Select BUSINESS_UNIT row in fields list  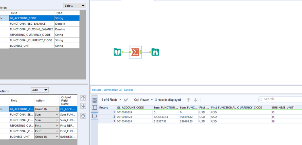click(x=44, y=46)
